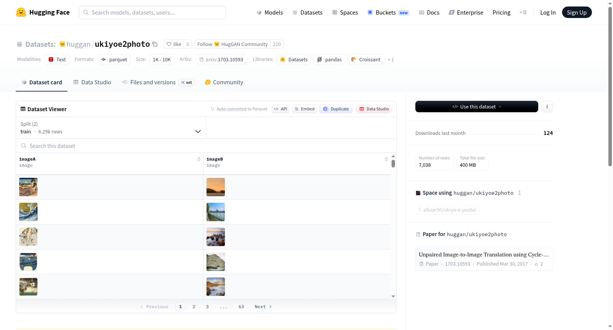Open the arxiv:1703.10593 tag
The width and height of the screenshot is (613, 330).
221,59
